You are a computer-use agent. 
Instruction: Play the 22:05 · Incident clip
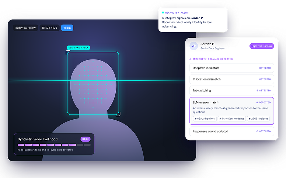coord(258,119)
